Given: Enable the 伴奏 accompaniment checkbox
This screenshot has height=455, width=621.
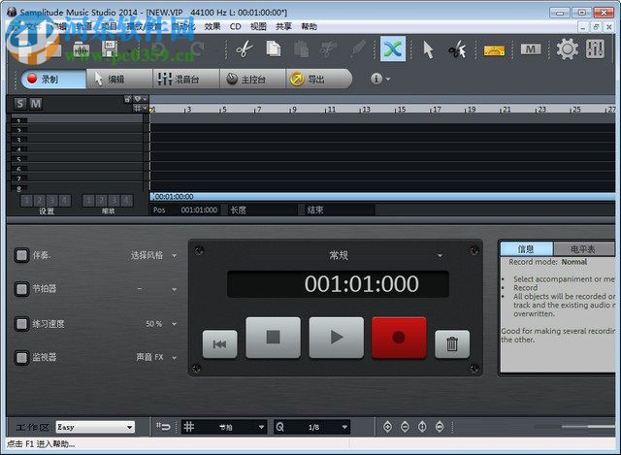Looking at the screenshot, I should click(21, 255).
